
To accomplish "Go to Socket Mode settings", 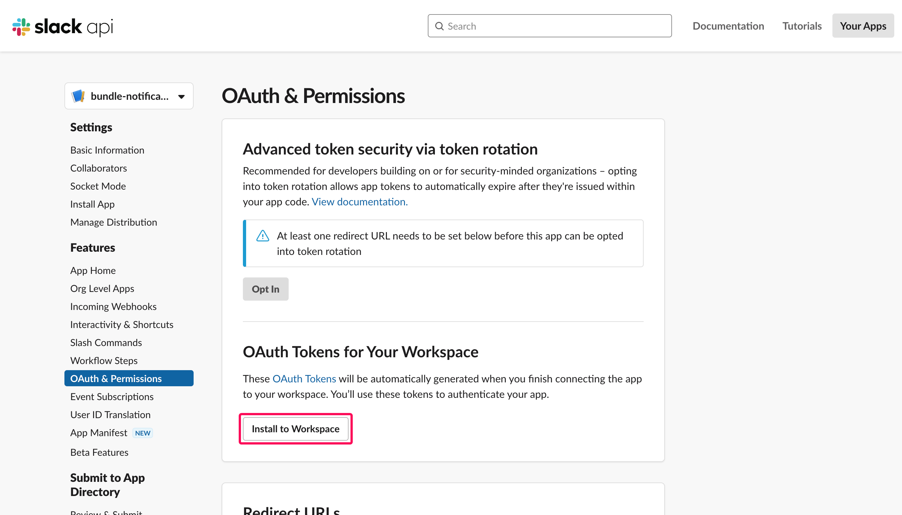I will coord(98,186).
